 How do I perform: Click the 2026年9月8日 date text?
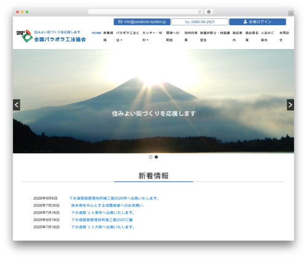coord(45,198)
